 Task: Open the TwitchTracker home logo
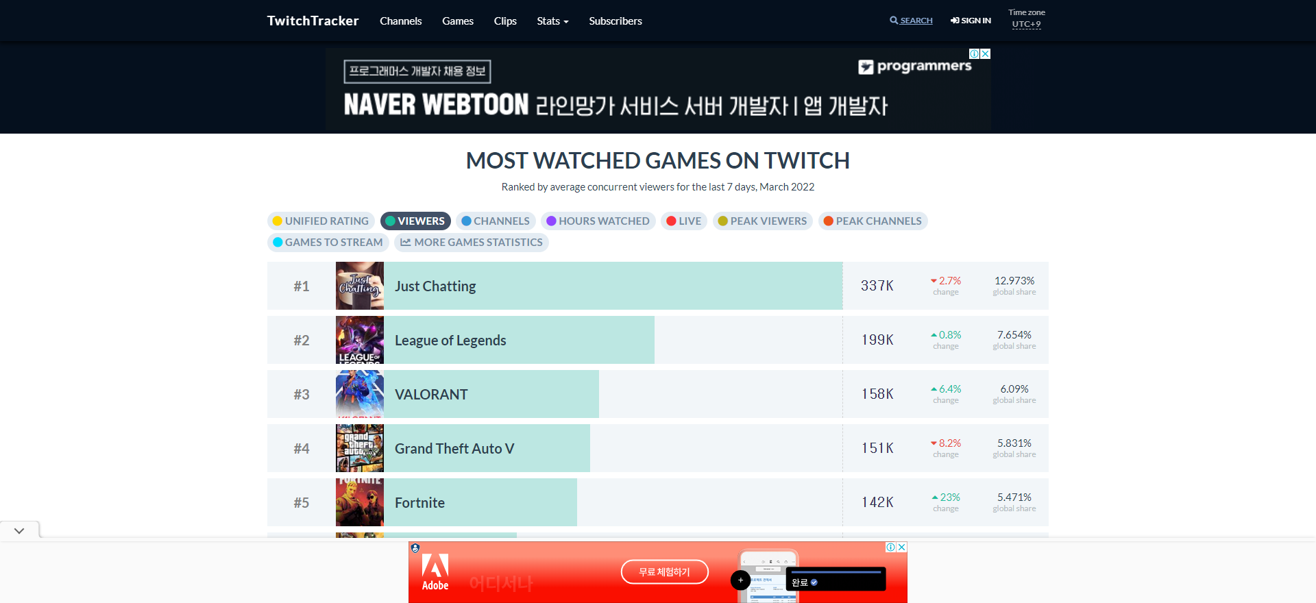pos(313,21)
